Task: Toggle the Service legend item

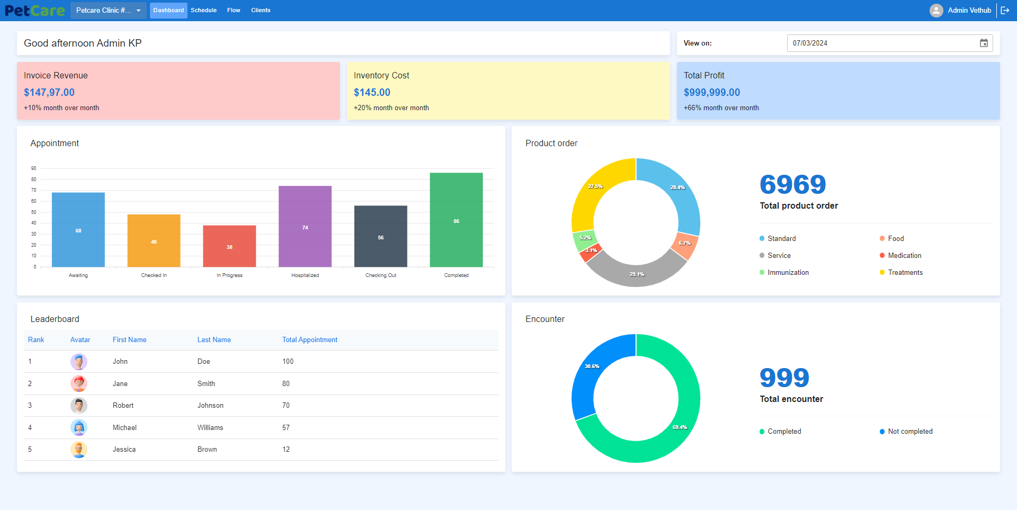Action: [775, 256]
